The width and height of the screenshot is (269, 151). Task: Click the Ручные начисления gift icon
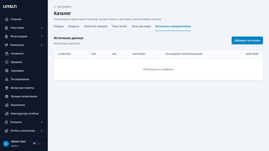7,96
